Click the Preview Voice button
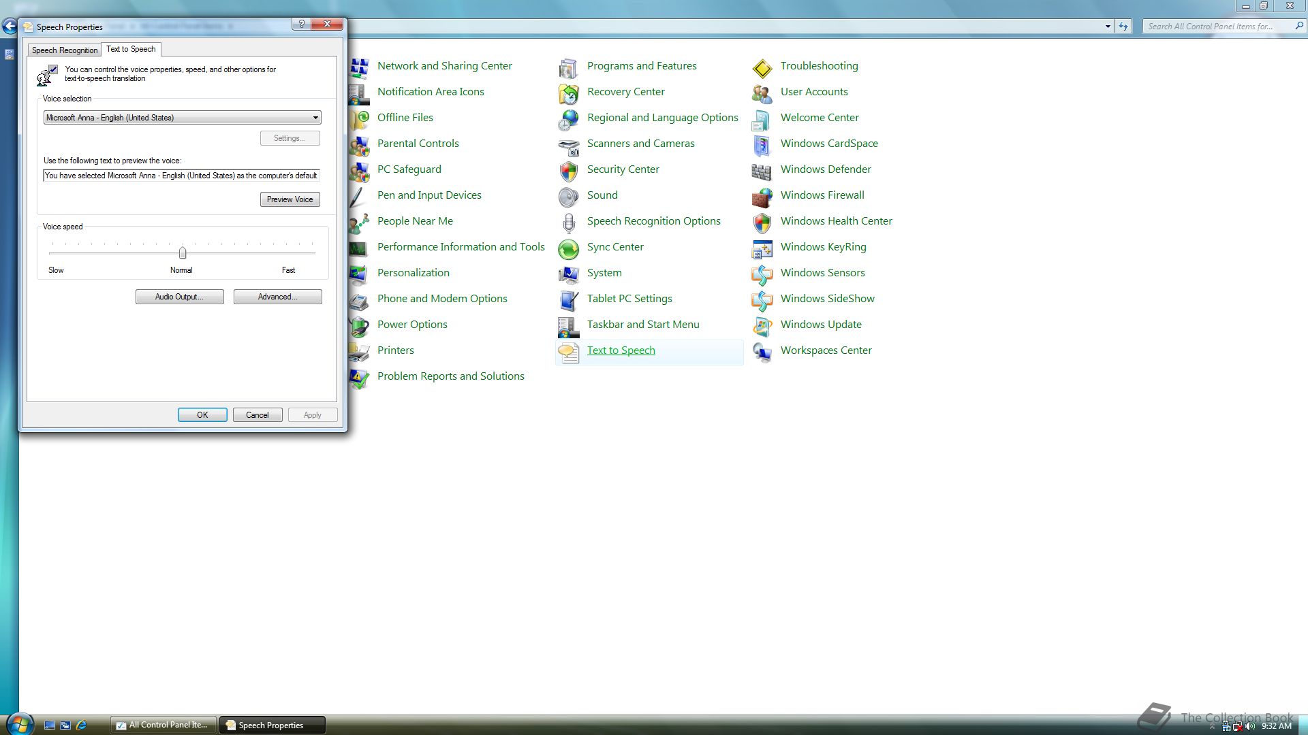Viewport: 1308px width, 735px height. pyautogui.click(x=290, y=199)
